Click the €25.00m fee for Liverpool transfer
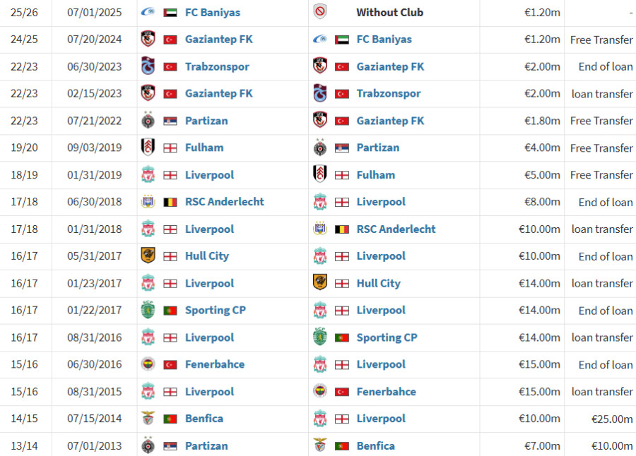Image resolution: width=636 pixels, height=456 pixels. [612, 419]
